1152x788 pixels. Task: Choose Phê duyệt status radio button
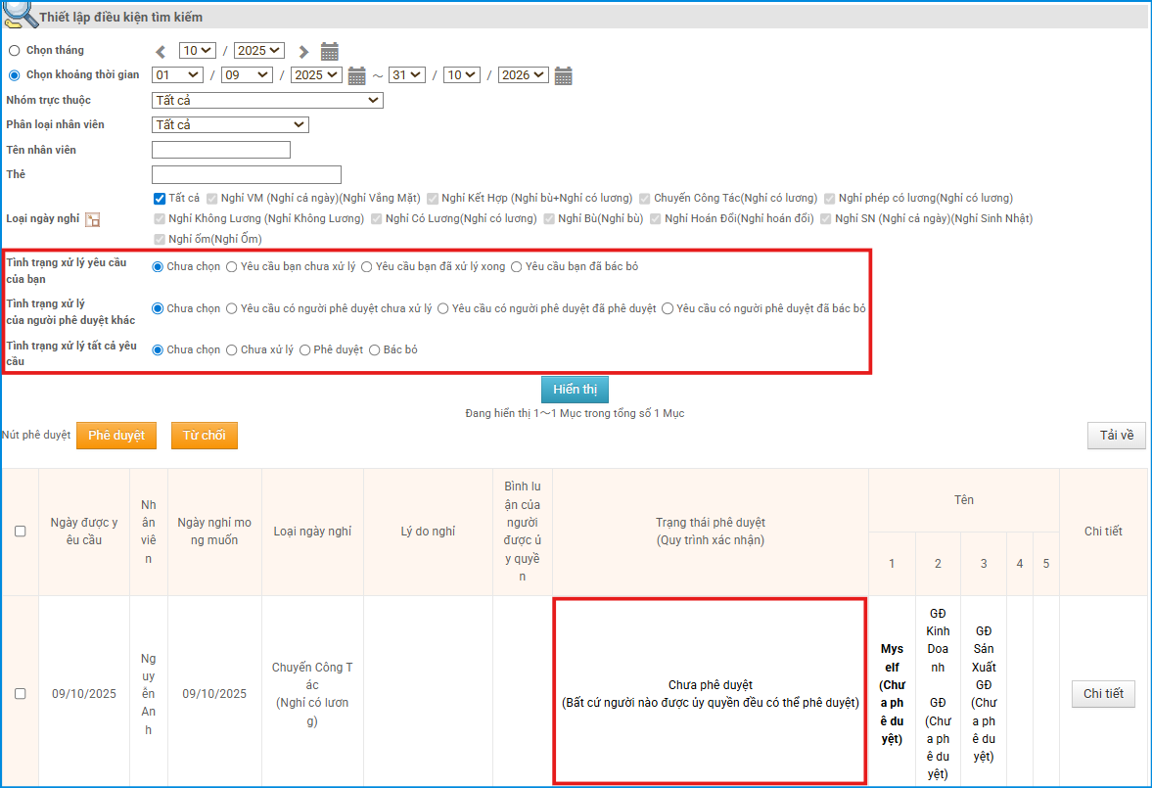pos(305,350)
